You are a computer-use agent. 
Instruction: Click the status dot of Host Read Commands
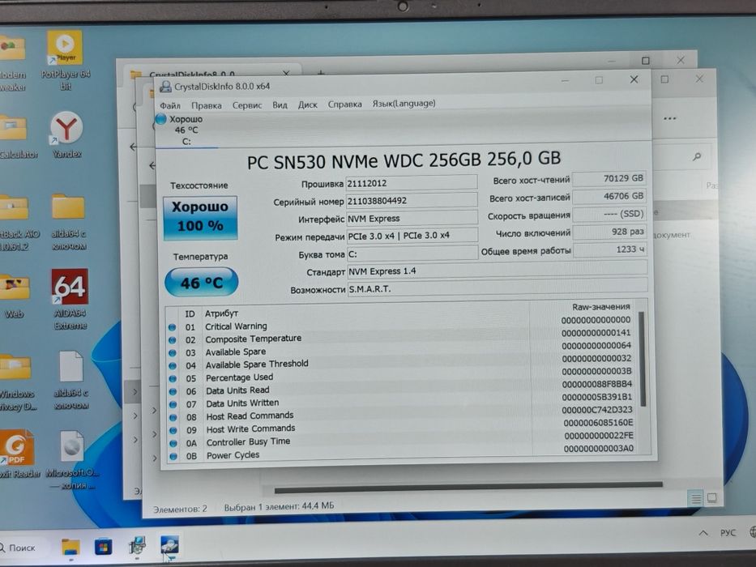(x=173, y=417)
